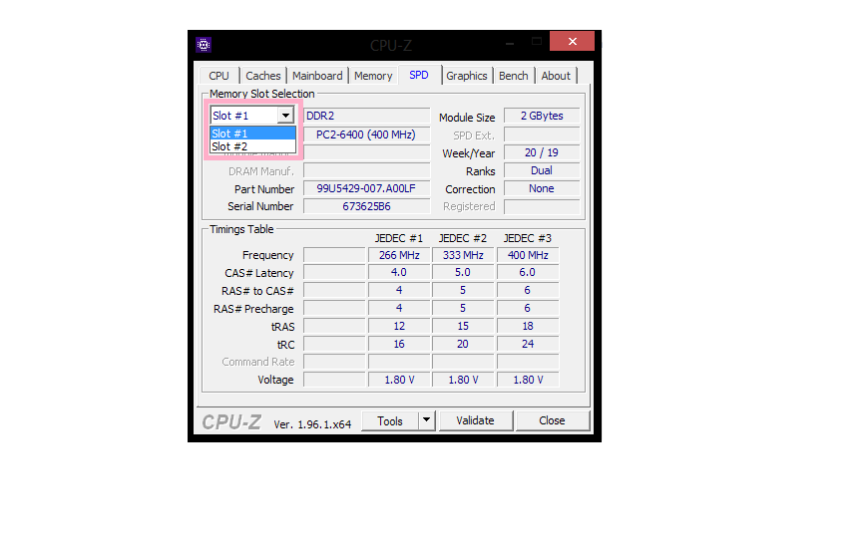Viewport: 862px width, 538px height.
Task: Click the SPD tab
Action: (419, 75)
